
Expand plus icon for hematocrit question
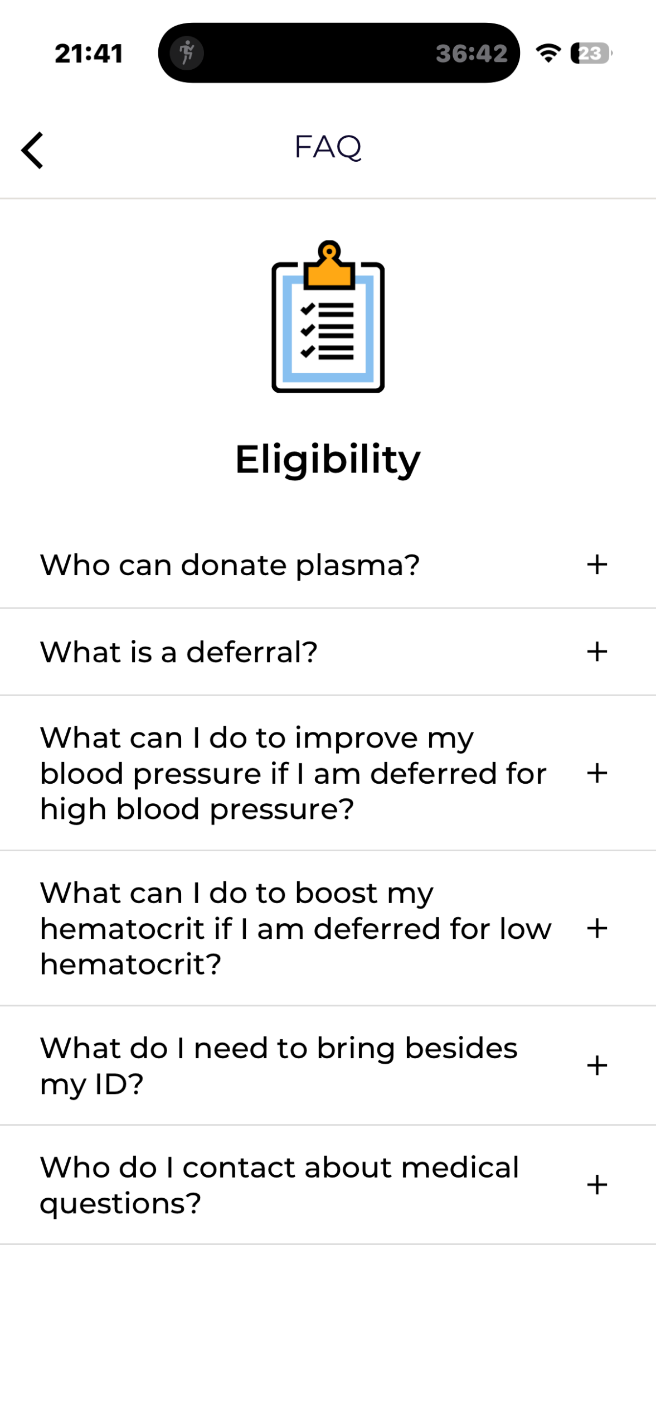[x=597, y=928]
